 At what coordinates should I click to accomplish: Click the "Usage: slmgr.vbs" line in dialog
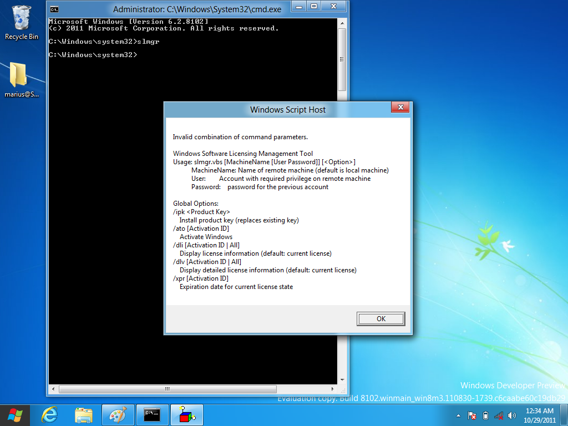[x=264, y=162]
